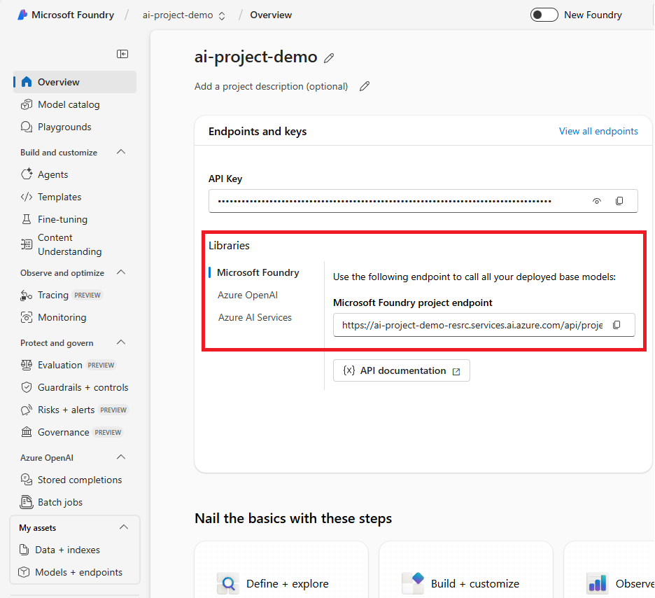Click the Build + customize card icon

click(413, 583)
